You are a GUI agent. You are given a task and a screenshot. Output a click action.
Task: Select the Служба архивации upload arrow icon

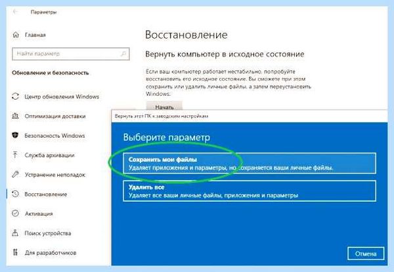tap(15, 155)
